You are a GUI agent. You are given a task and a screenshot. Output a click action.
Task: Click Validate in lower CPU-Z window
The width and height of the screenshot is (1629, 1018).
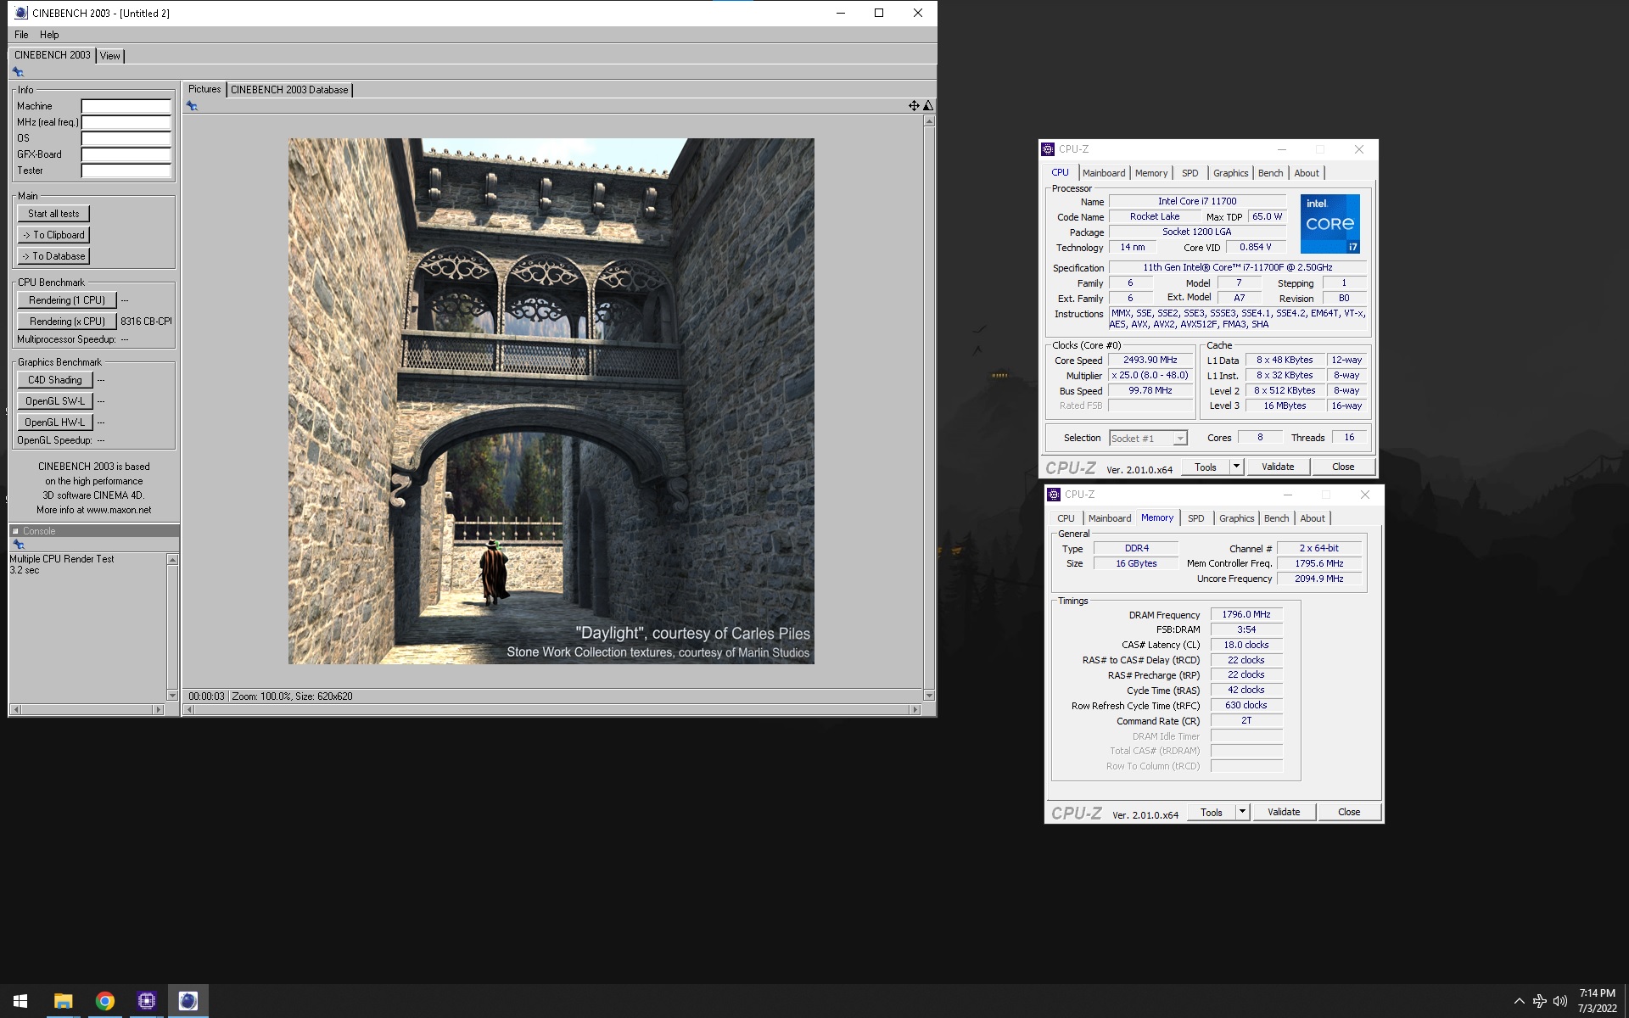tap(1284, 812)
